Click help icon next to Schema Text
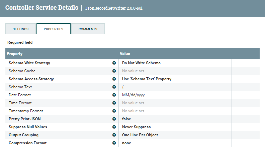The width and height of the screenshot is (265, 150). tap(114, 87)
